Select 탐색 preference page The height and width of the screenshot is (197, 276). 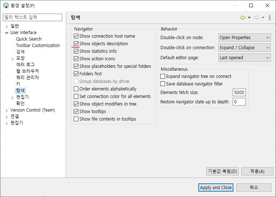coord(20,90)
